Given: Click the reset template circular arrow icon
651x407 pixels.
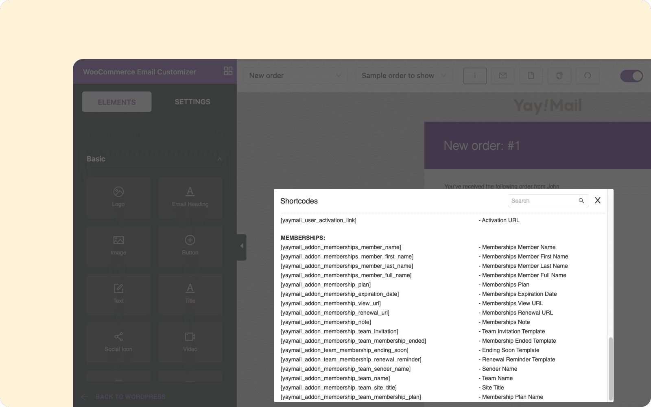Looking at the screenshot, I should (588, 76).
